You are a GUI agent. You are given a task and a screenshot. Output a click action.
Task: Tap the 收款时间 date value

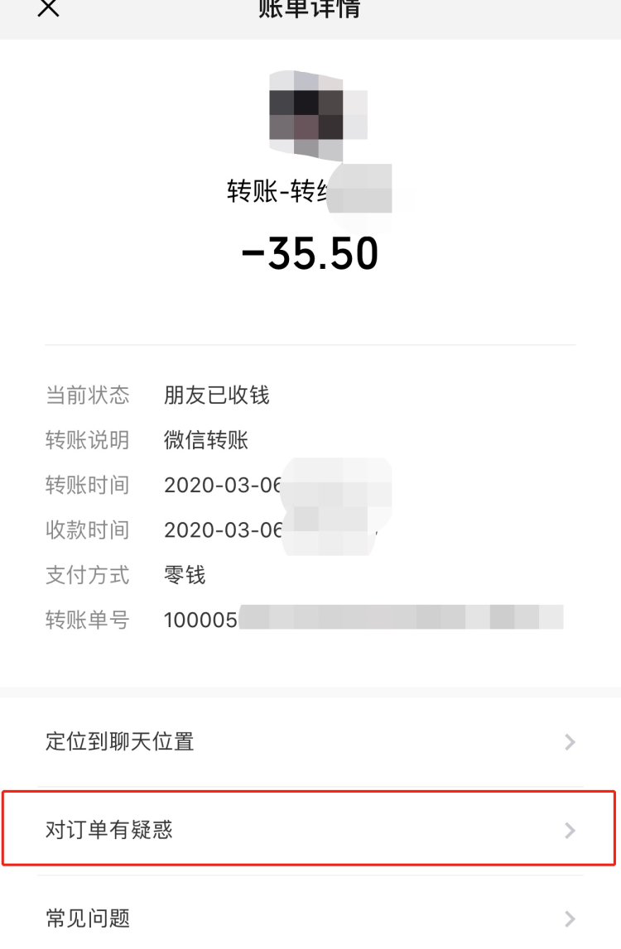tap(223, 530)
